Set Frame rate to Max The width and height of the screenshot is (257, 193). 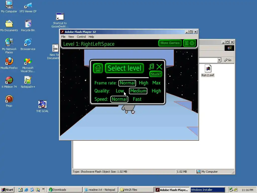click(156, 83)
